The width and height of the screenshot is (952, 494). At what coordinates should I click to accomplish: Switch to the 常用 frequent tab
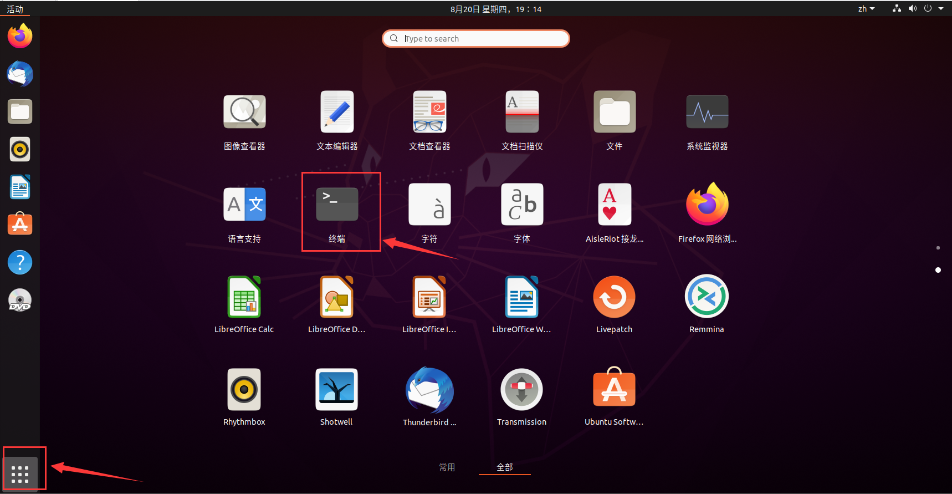click(447, 467)
